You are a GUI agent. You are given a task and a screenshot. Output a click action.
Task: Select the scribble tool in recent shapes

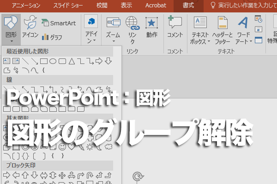[x=16, y=70]
